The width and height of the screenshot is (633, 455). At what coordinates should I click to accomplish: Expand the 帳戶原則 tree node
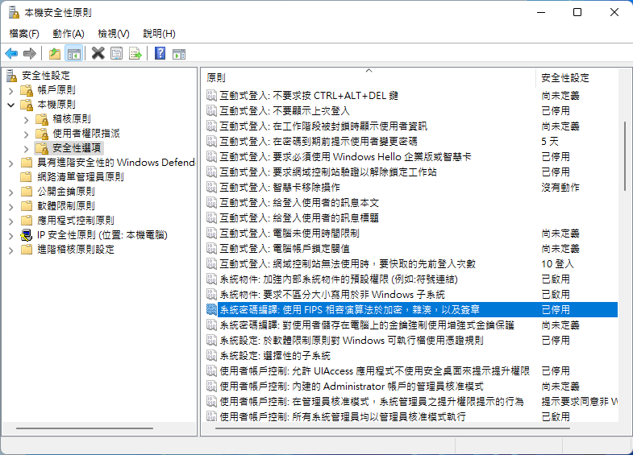pos(11,90)
